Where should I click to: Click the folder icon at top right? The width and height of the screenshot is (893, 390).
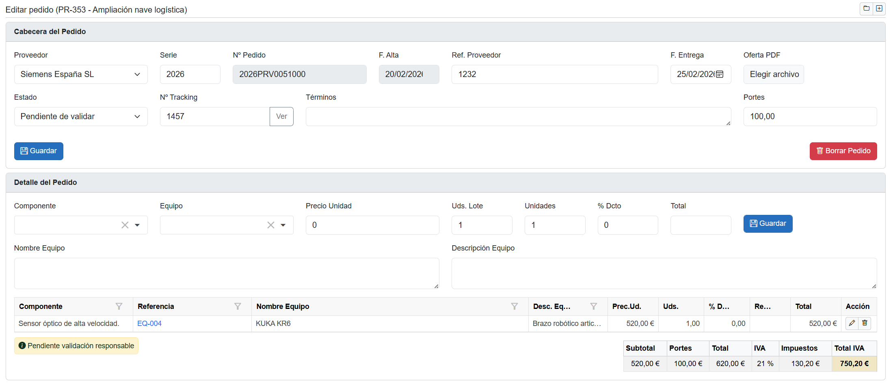point(866,9)
